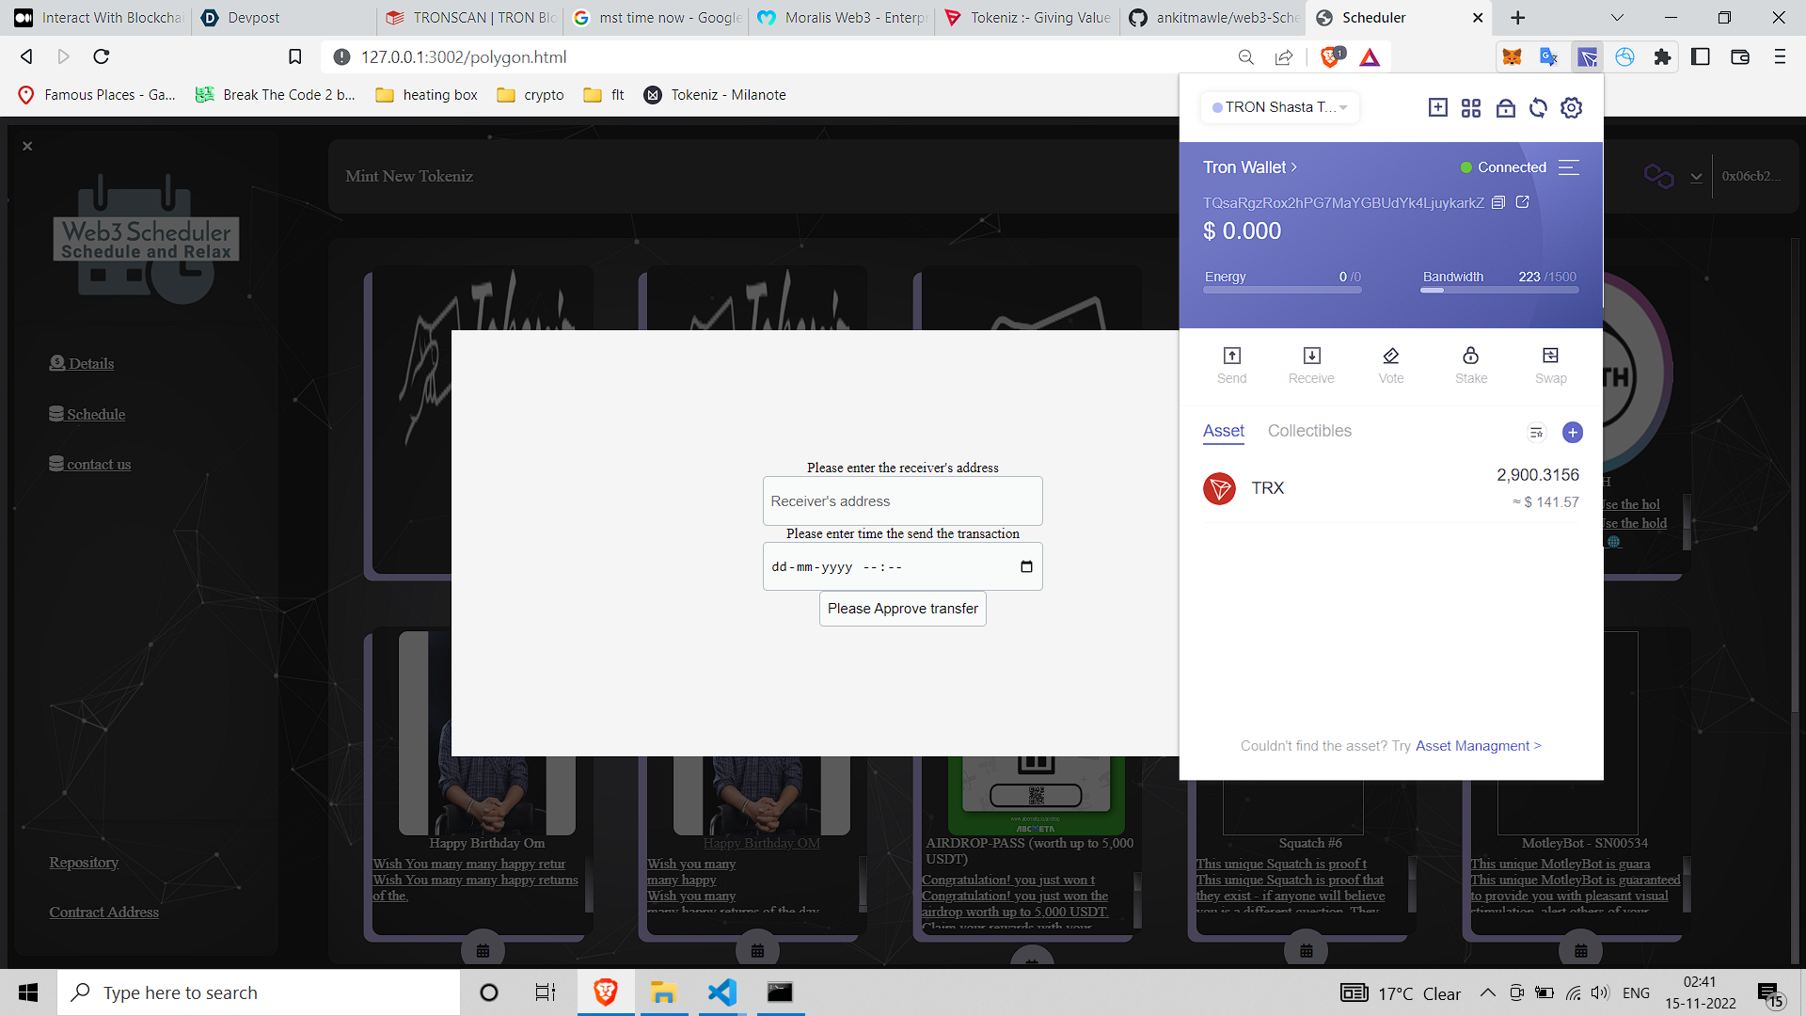
Task: Lock the TronLink wallet with the padlock icon
Action: [1505, 108]
